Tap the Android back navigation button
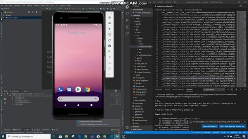Viewport: 248px width, 139px height. [65, 105]
